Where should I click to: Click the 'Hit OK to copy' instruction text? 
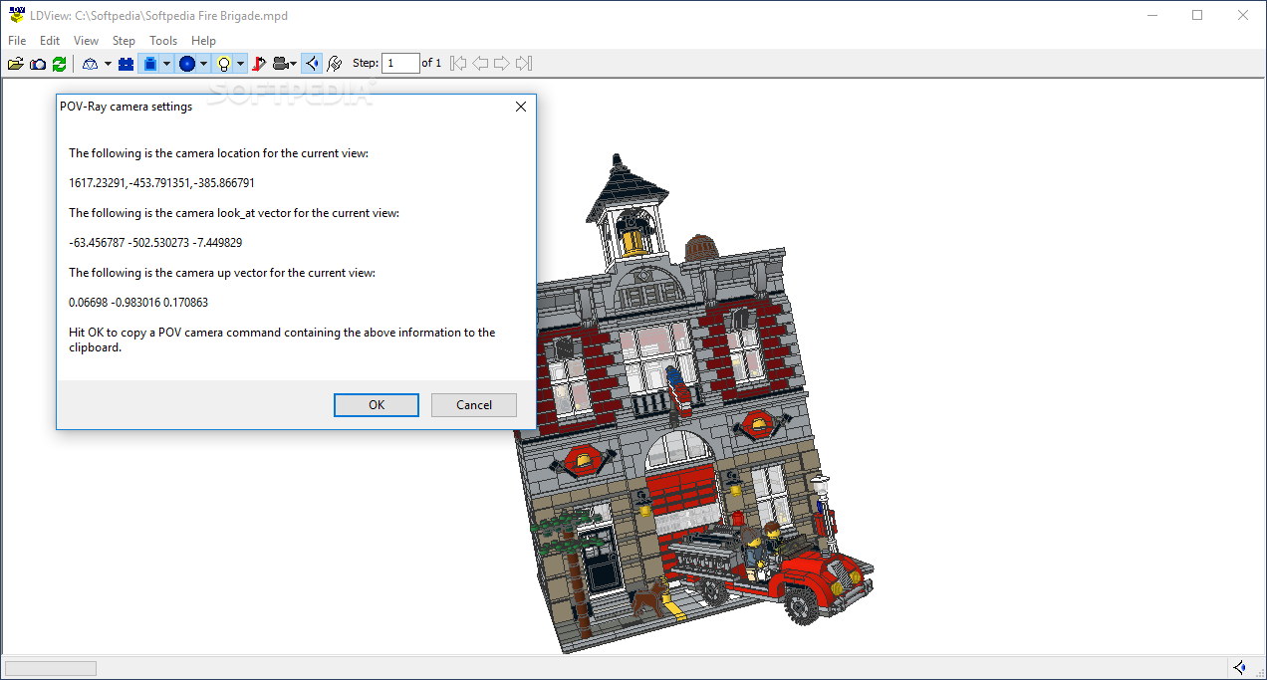[282, 340]
